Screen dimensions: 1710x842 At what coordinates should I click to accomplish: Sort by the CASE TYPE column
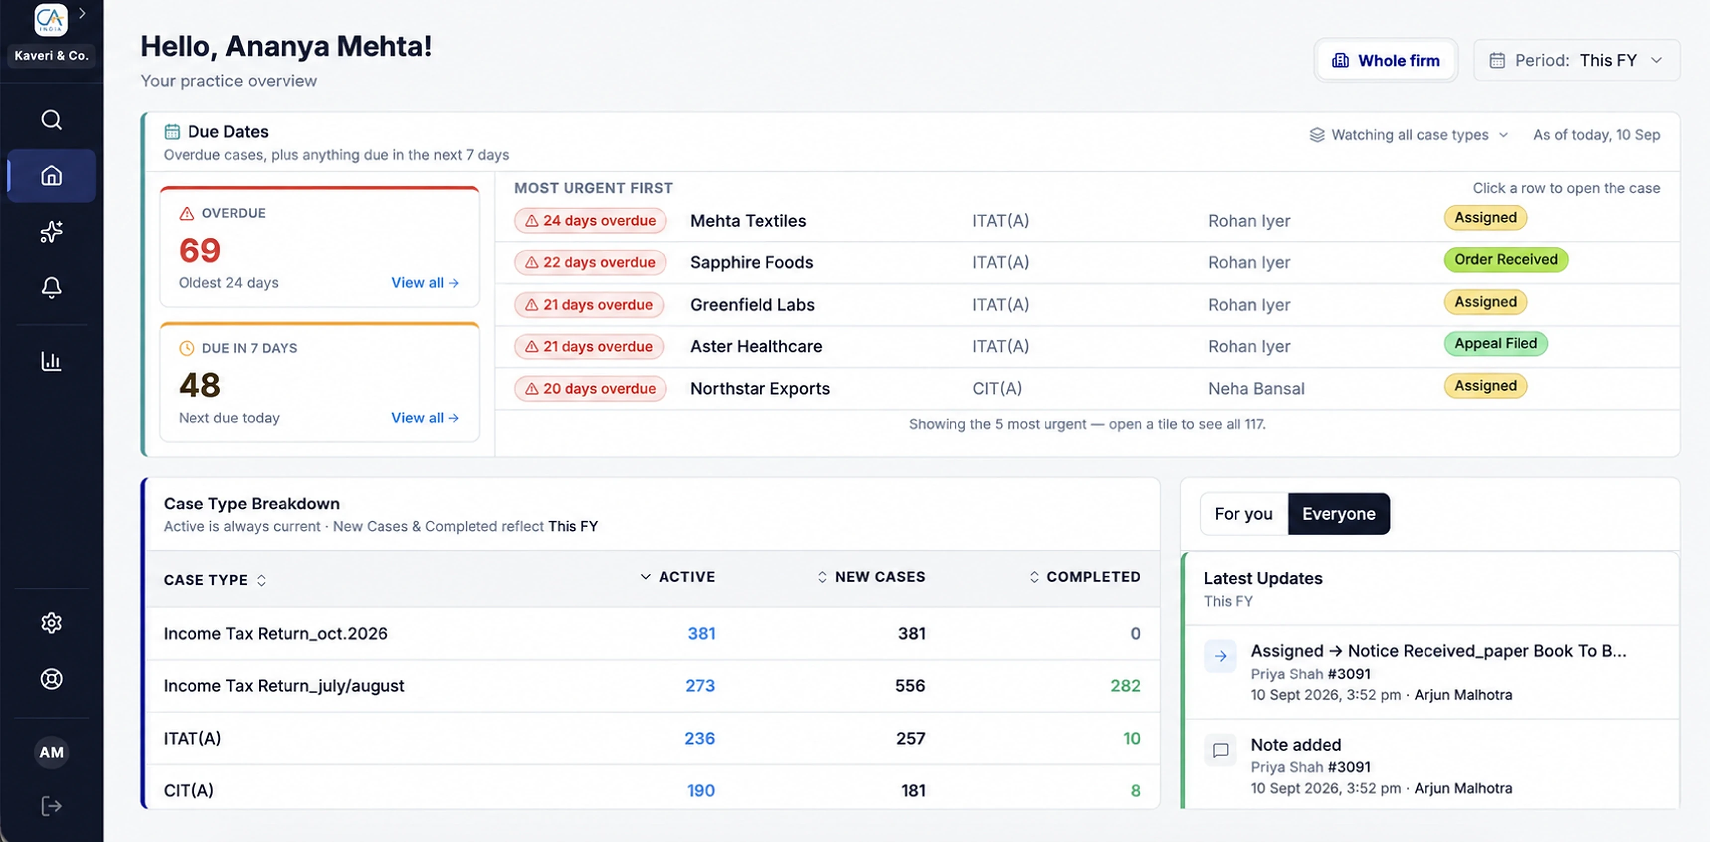(x=215, y=579)
